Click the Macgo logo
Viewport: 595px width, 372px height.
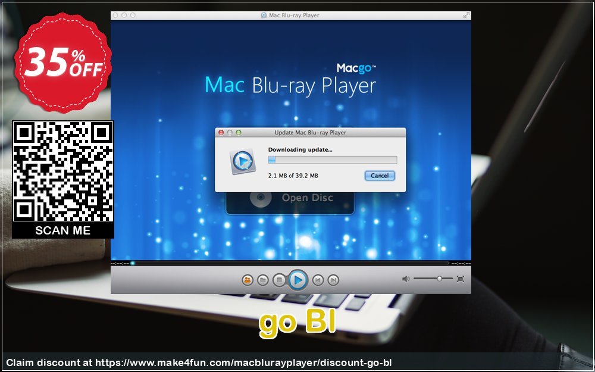click(356, 68)
